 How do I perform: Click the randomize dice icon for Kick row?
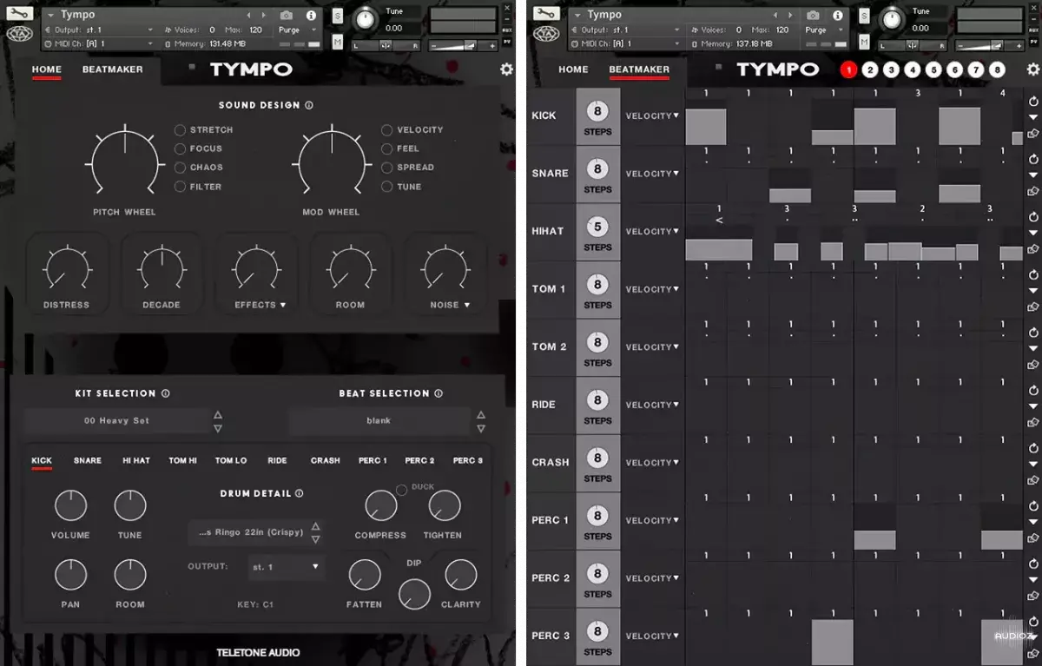[1033, 134]
